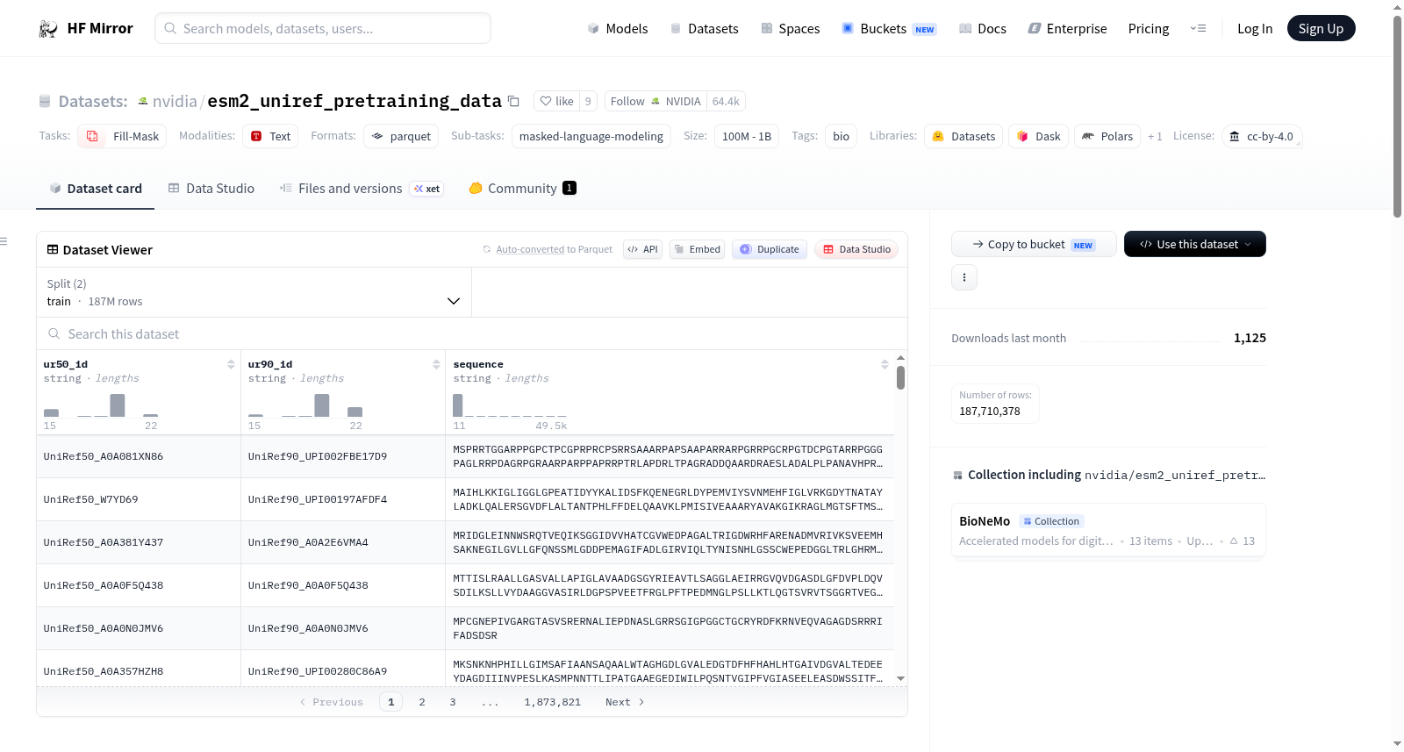
Task: Click the Polars library tag
Action: tap(1107, 136)
